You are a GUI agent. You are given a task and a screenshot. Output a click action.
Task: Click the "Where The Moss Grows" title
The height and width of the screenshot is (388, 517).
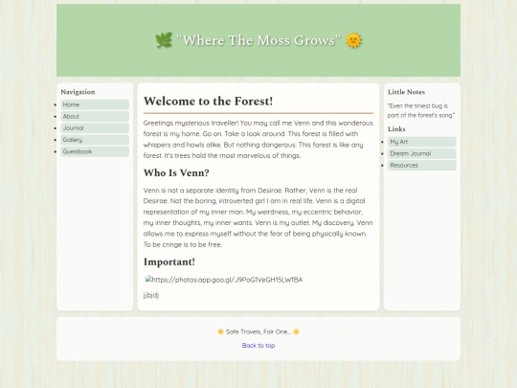[x=258, y=40]
